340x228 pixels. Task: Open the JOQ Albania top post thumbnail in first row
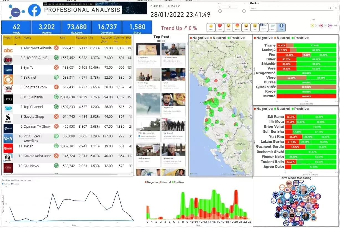(148, 49)
